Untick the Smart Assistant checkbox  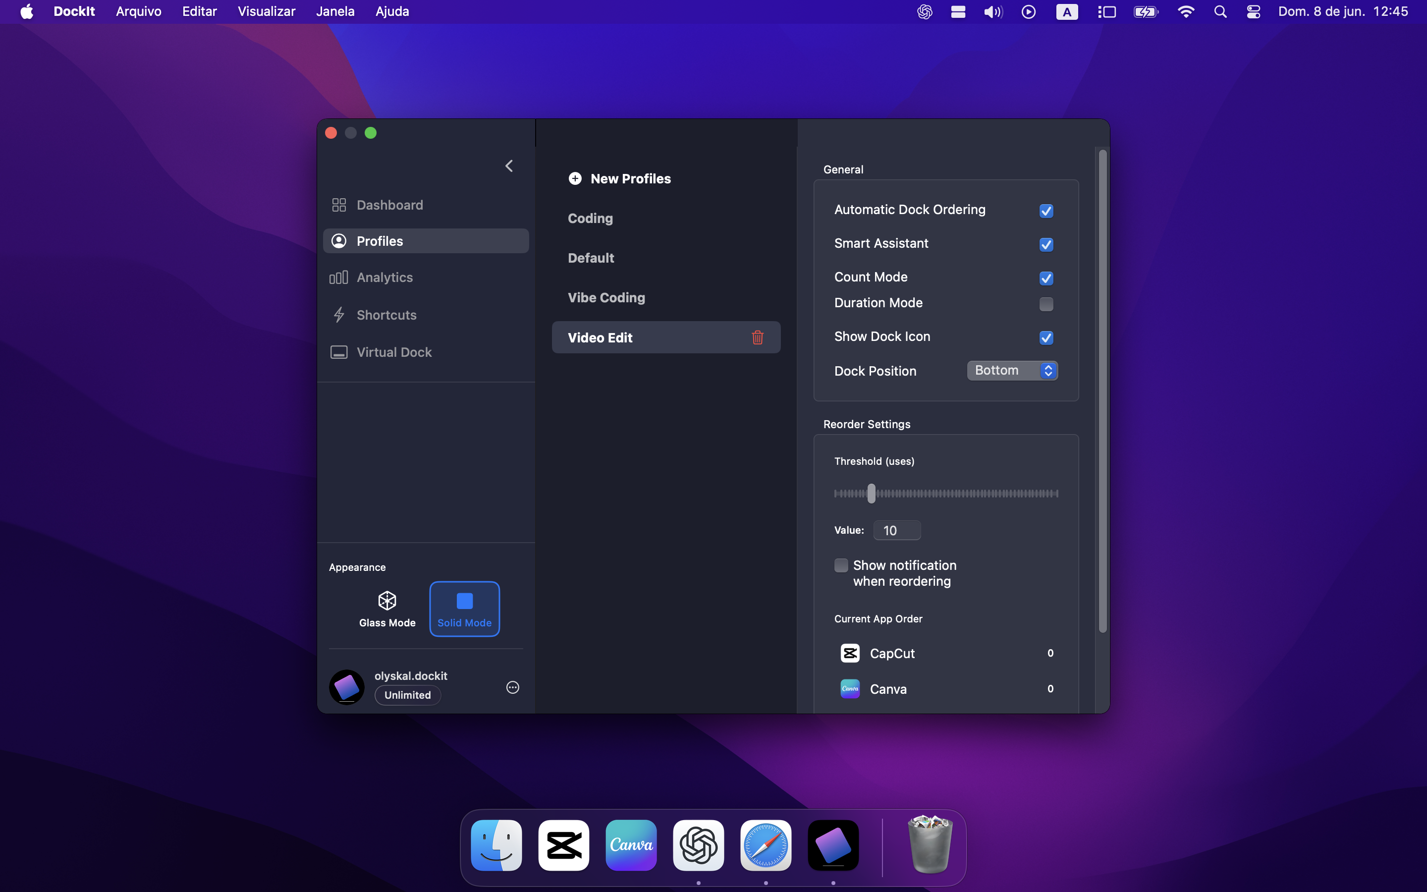(x=1046, y=244)
